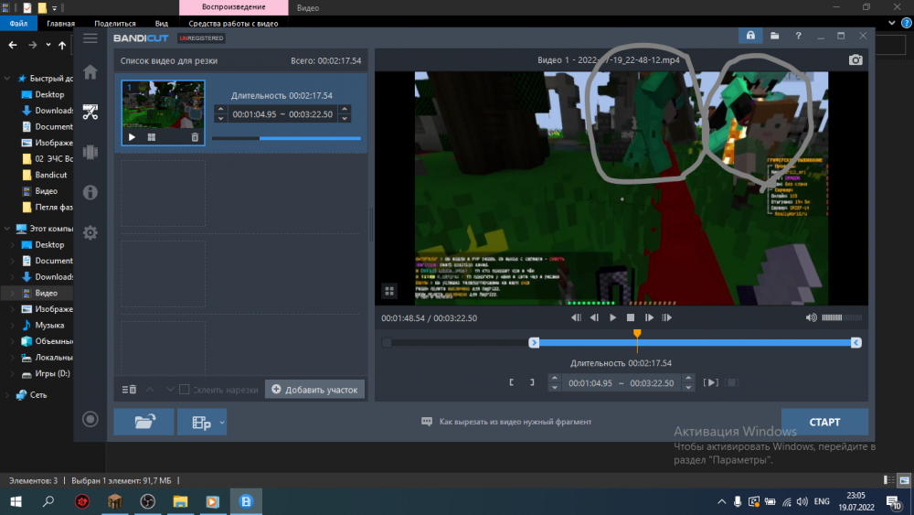Expand Музыка folder in Explorer tree
Viewport: 914px width, 515px height.
tap(13, 325)
